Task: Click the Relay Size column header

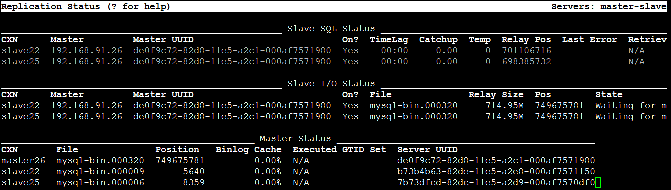Action: (x=496, y=95)
